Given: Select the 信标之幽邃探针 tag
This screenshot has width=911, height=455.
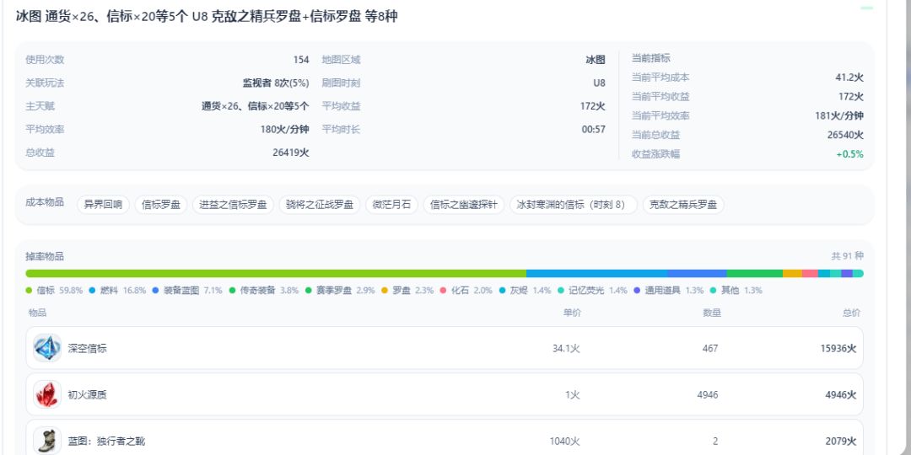Looking at the screenshot, I should [464, 204].
